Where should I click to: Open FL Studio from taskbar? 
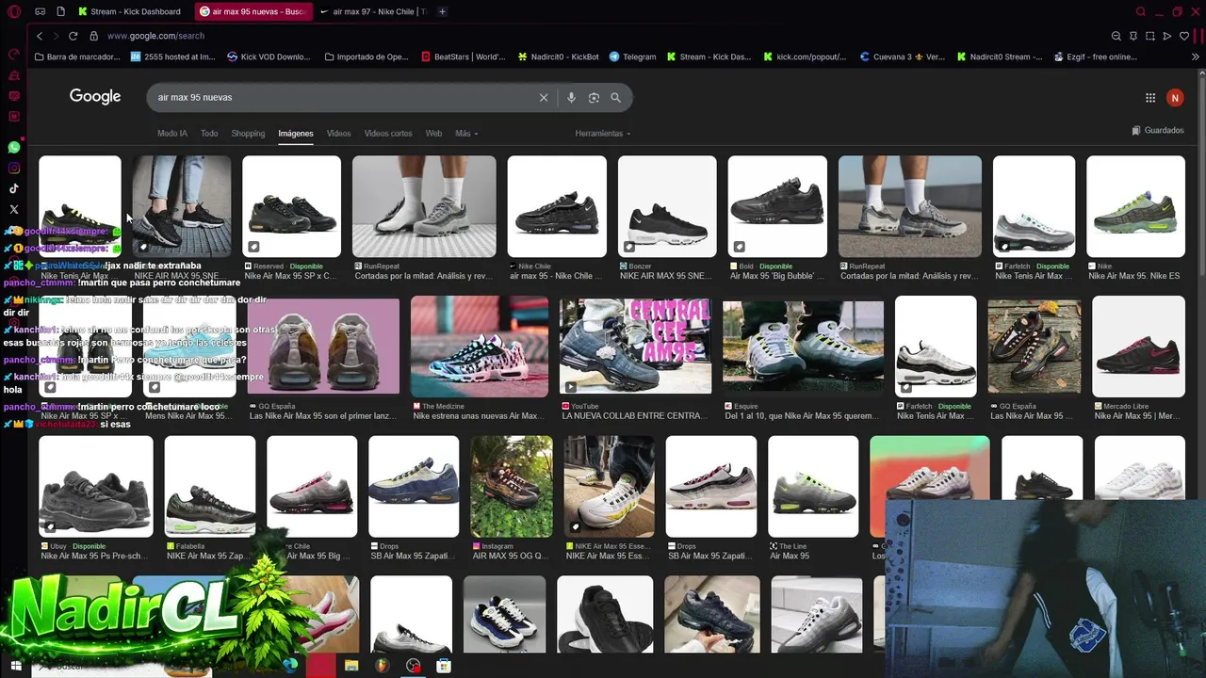(382, 666)
